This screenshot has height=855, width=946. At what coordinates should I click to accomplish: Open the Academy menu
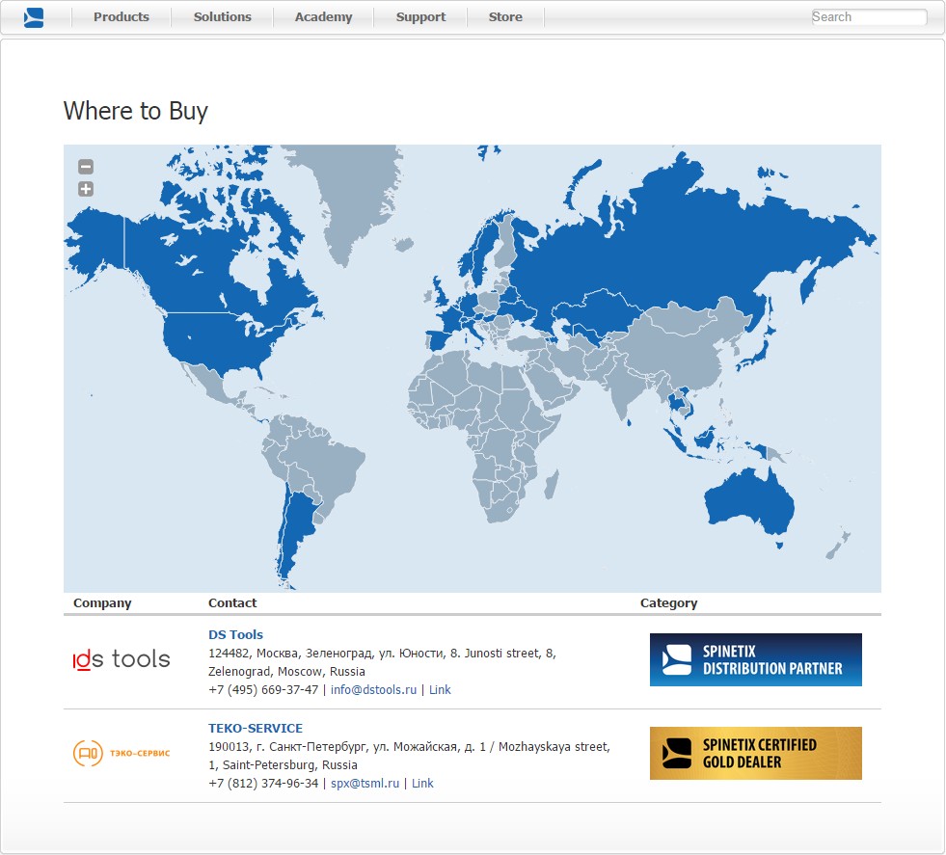[x=323, y=17]
